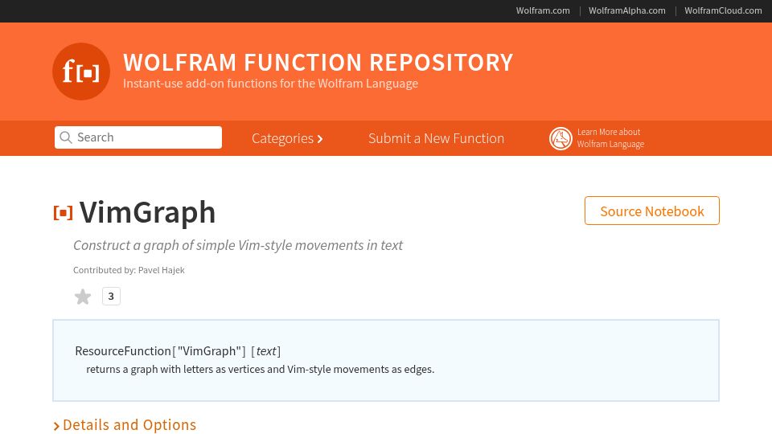Screen dimensions: 772x434
Task: Click the 'Instant-use add-on functions' tagline
Action: [x=270, y=84]
